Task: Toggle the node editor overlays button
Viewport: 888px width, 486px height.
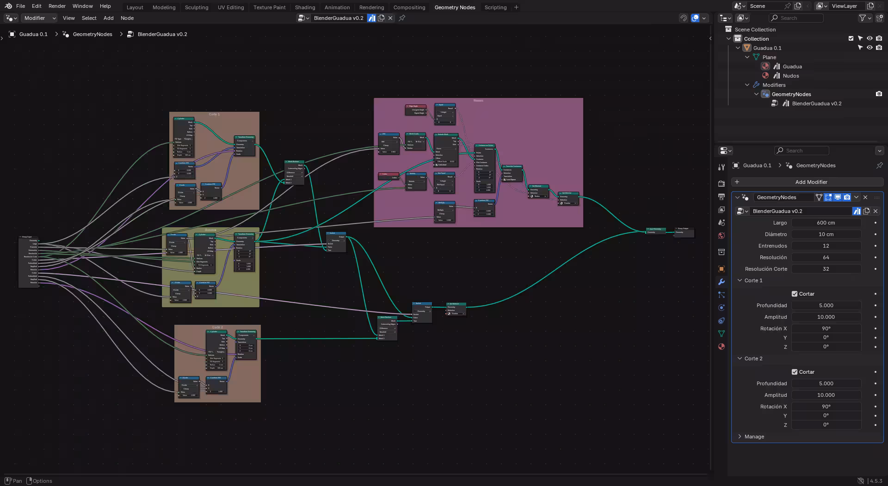Action: (x=695, y=18)
